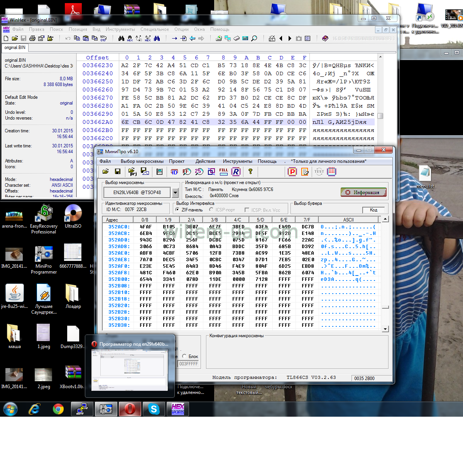Select the Блок radio button
463x463 pixels.
point(184,356)
